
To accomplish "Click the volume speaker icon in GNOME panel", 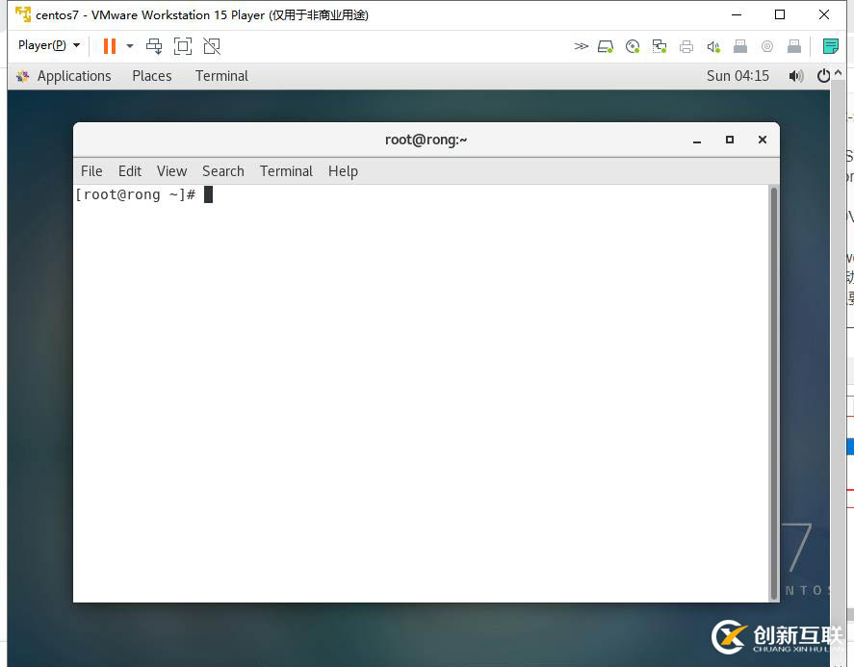I will click(795, 76).
